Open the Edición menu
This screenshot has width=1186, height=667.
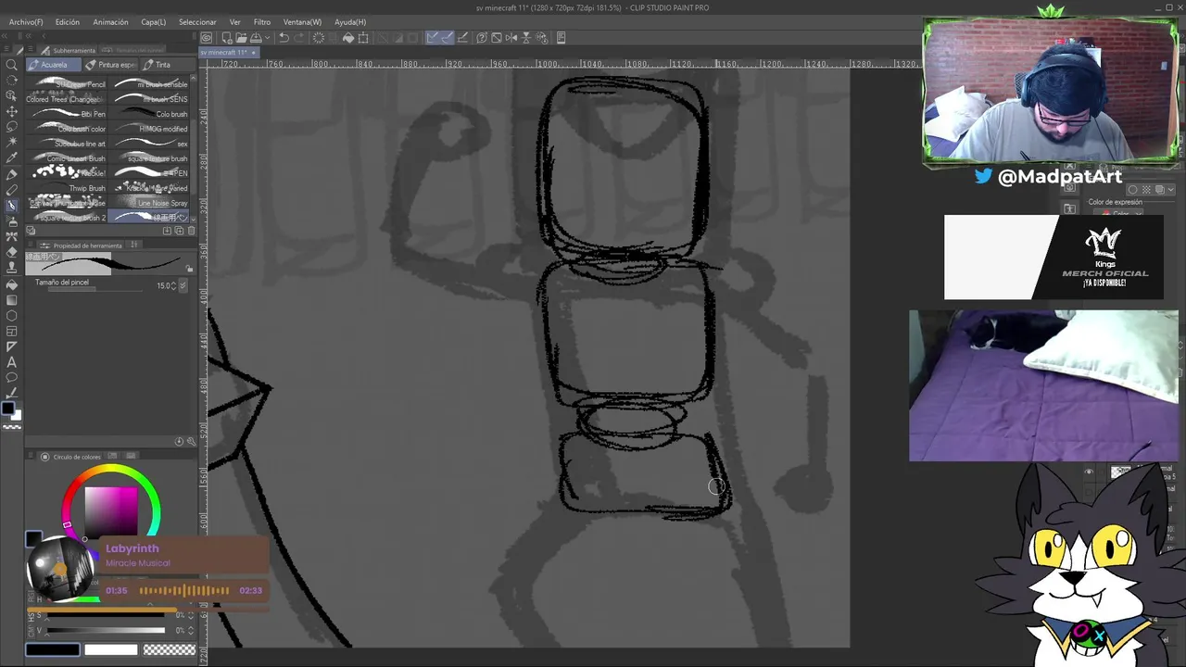pyautogui.click(x=67, y=21)
